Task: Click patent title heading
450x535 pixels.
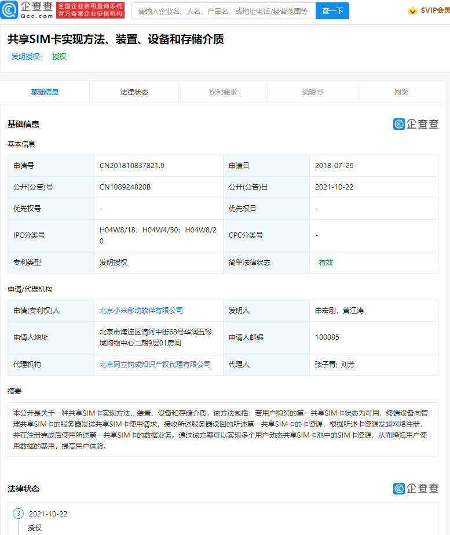Action: pyautogui.click(x=116, y=39)
